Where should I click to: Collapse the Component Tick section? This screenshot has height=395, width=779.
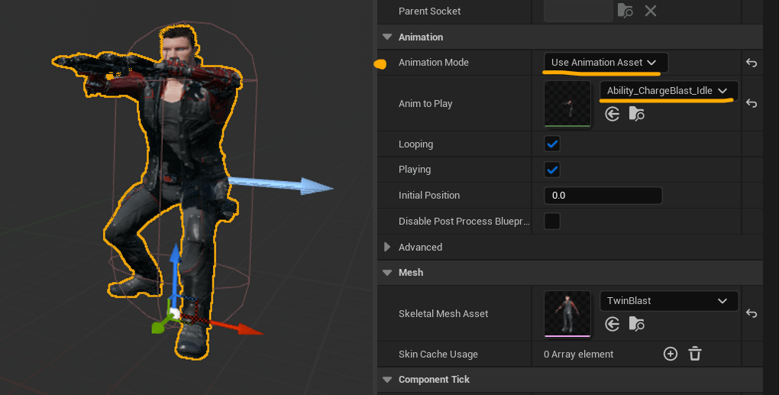tap(387, 379)
